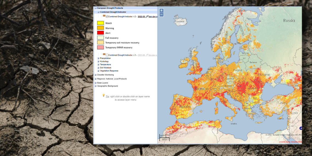This screenshot has height=156, width=312.
Task: Click the v.2 Combined Drought Indicator layer icon
Action: pyautogui.click(x=104, y=16)
